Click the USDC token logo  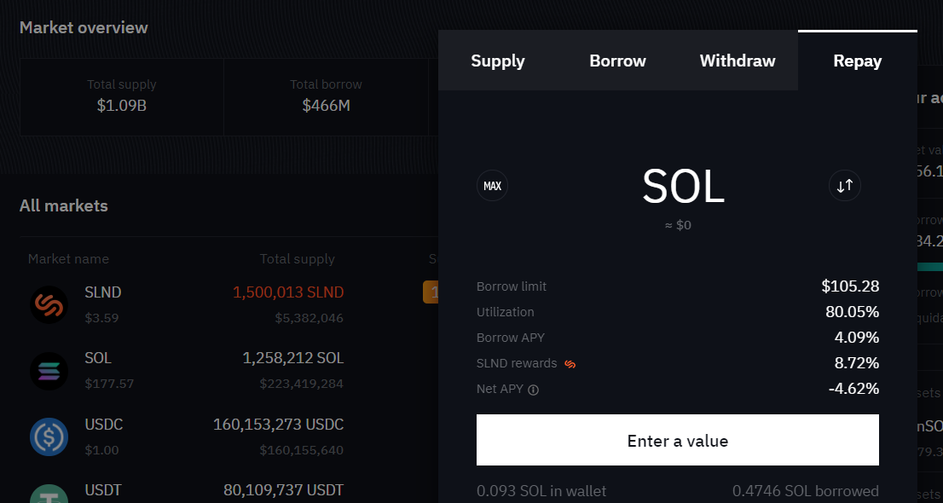pyautogui.click(x=49, y=437)
